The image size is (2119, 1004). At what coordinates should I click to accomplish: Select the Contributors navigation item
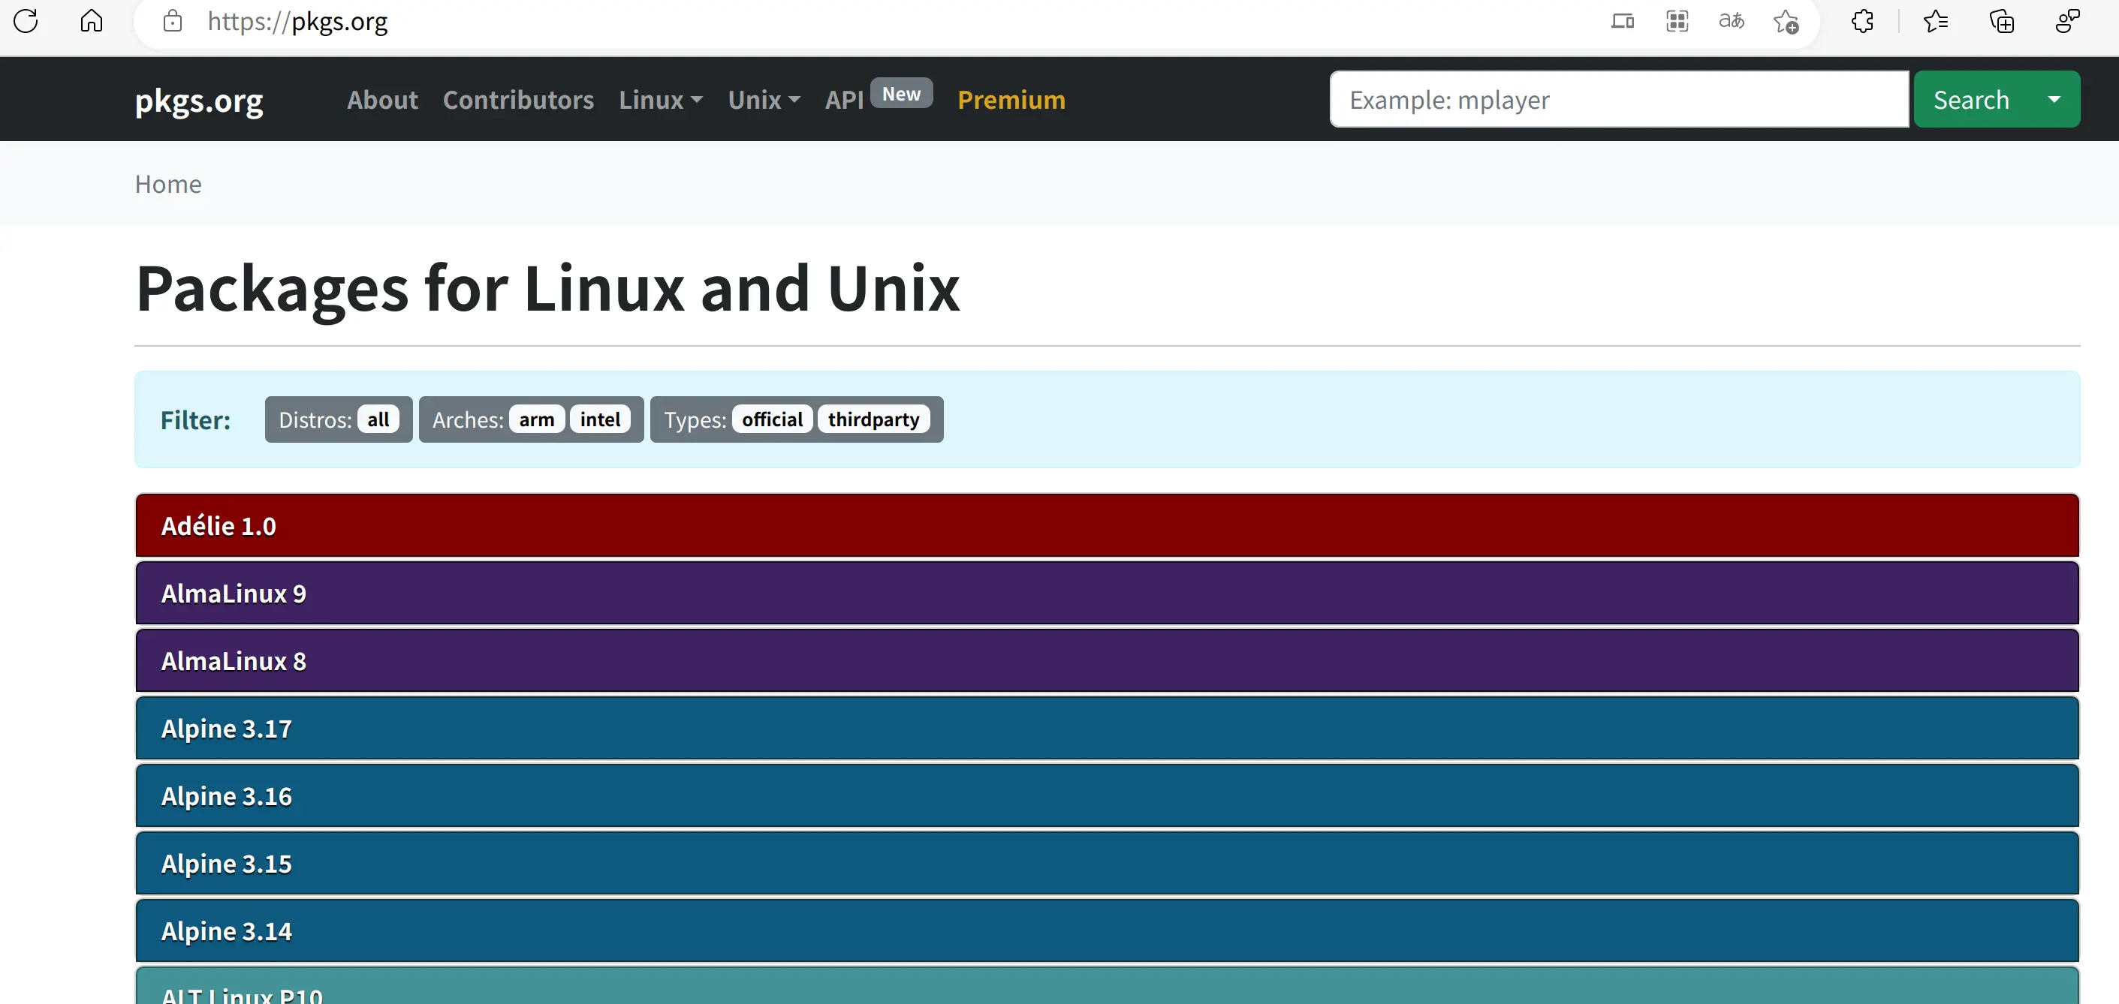pos(518,100)
